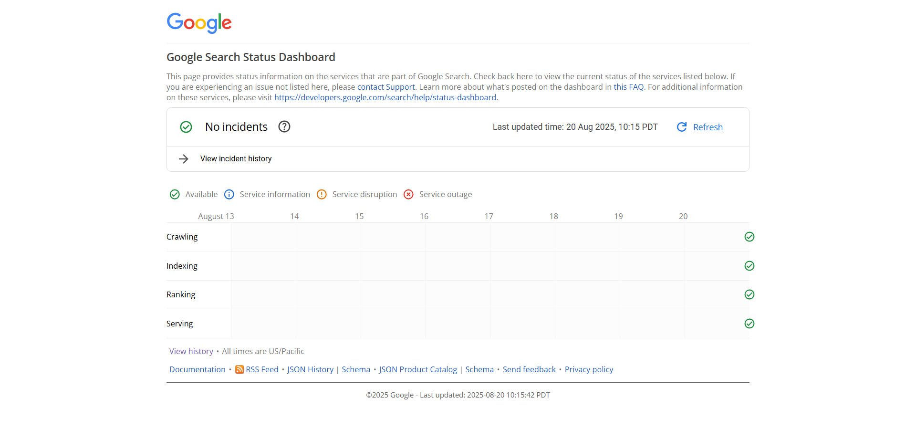Click the Indexing row status checkmark

click(749, 266)
